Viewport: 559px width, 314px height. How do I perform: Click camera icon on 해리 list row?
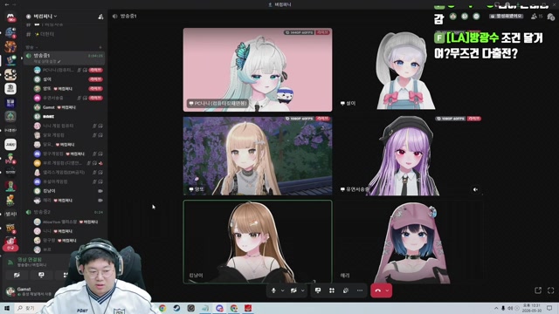pos(100,201)
